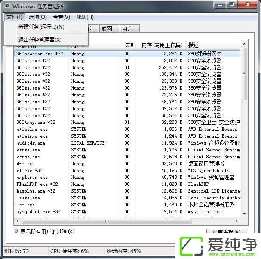Click the vertical scrollbar down arrow
Viewport: 261px width, 259px height.
(244, 214)
